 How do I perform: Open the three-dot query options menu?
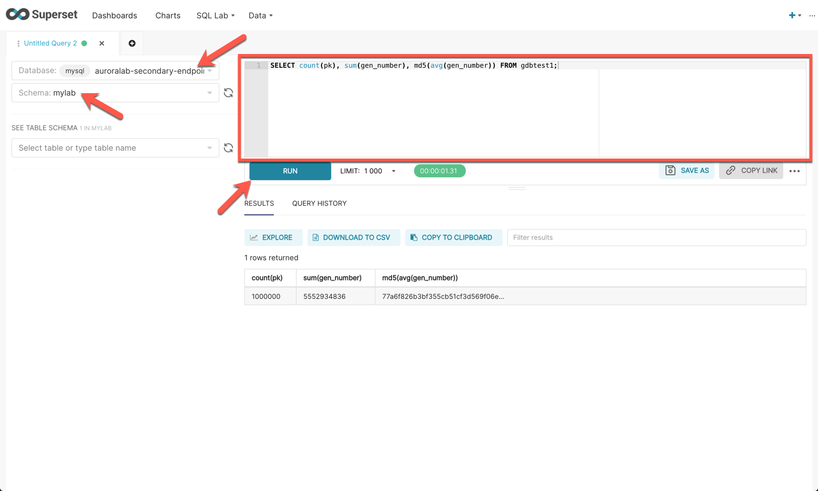click(794, 171)
